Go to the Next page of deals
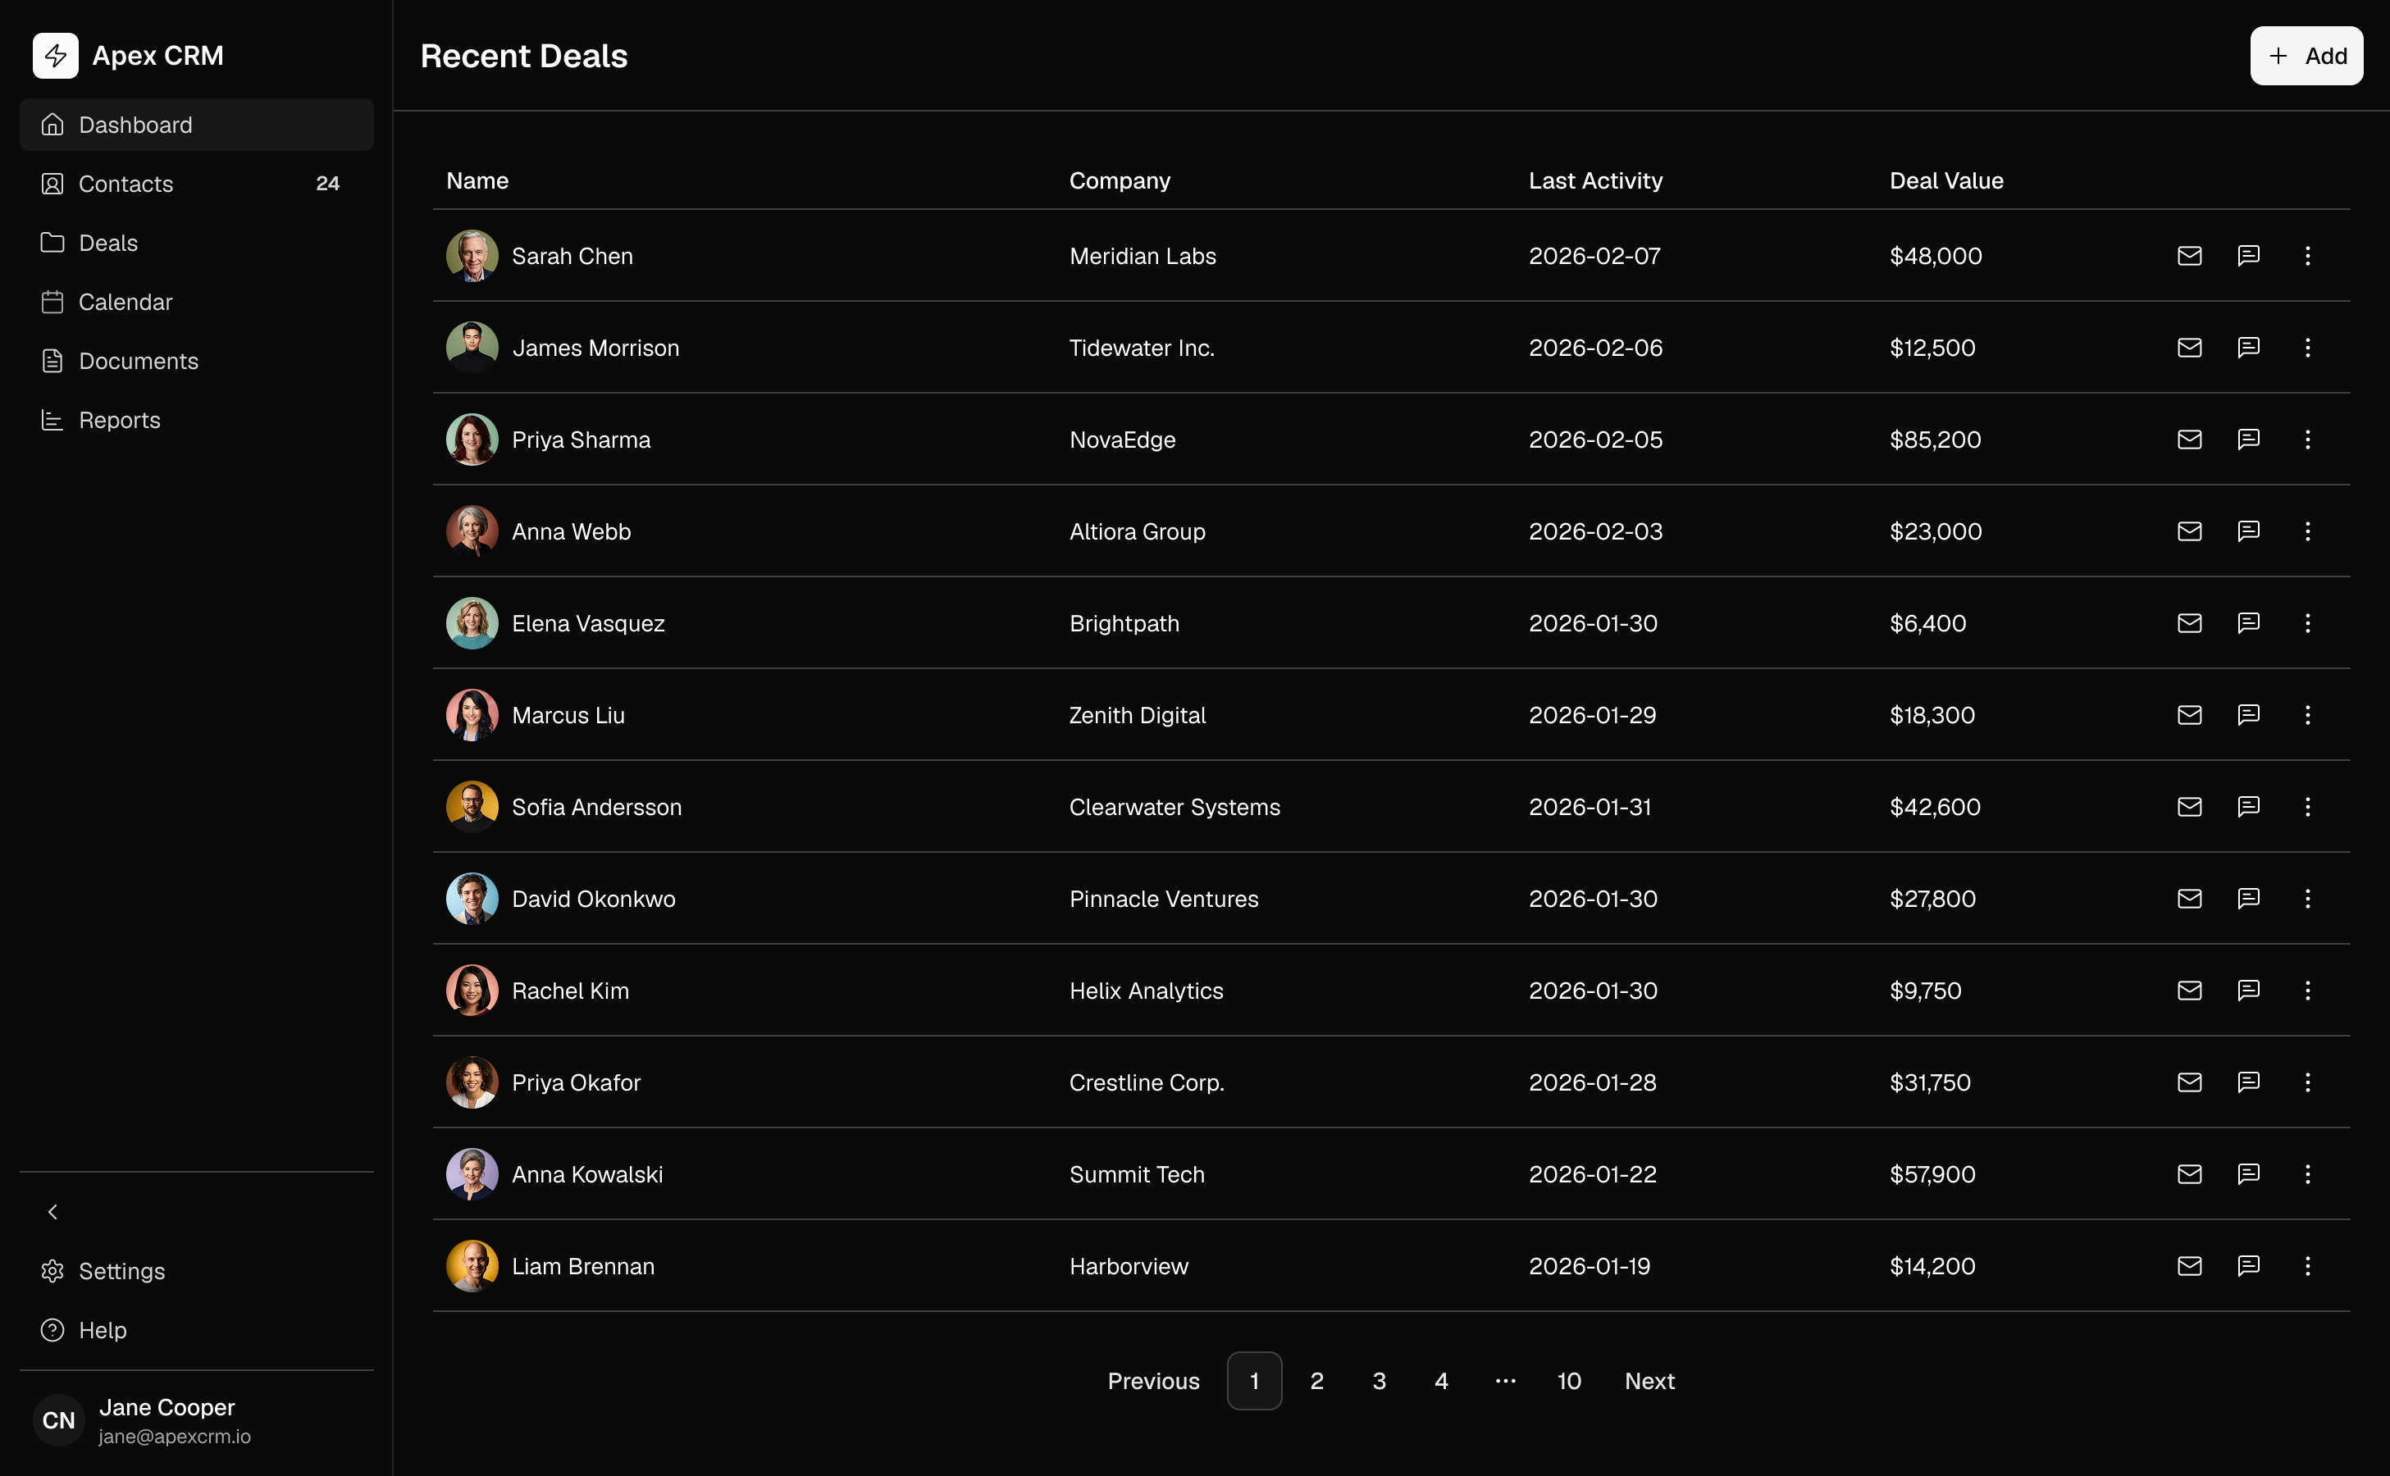 pos(1649,1380)
